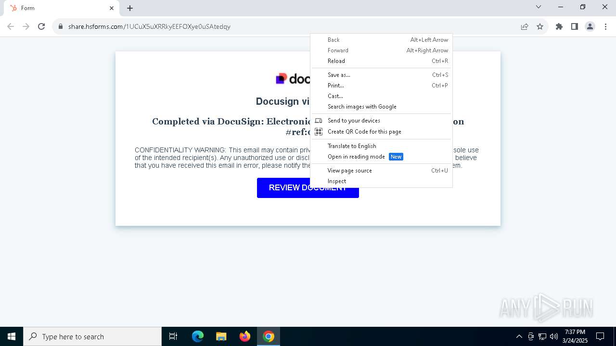
Task: Expand the tab search chevron
Action: [539, 7]
